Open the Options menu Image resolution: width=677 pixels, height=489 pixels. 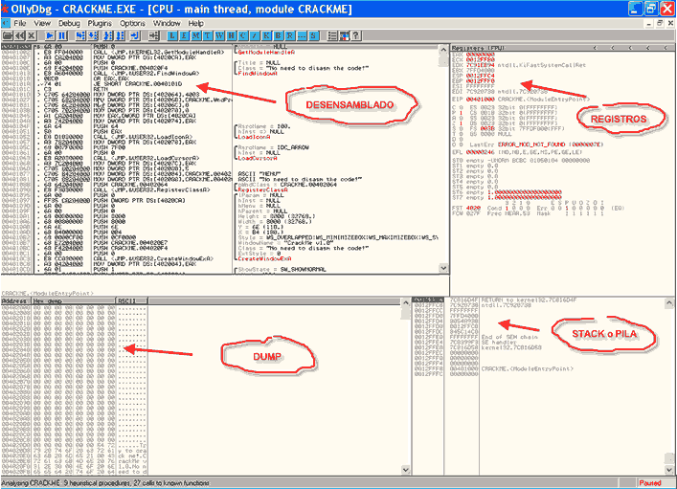pyautogui.click(x=133, y=22)
